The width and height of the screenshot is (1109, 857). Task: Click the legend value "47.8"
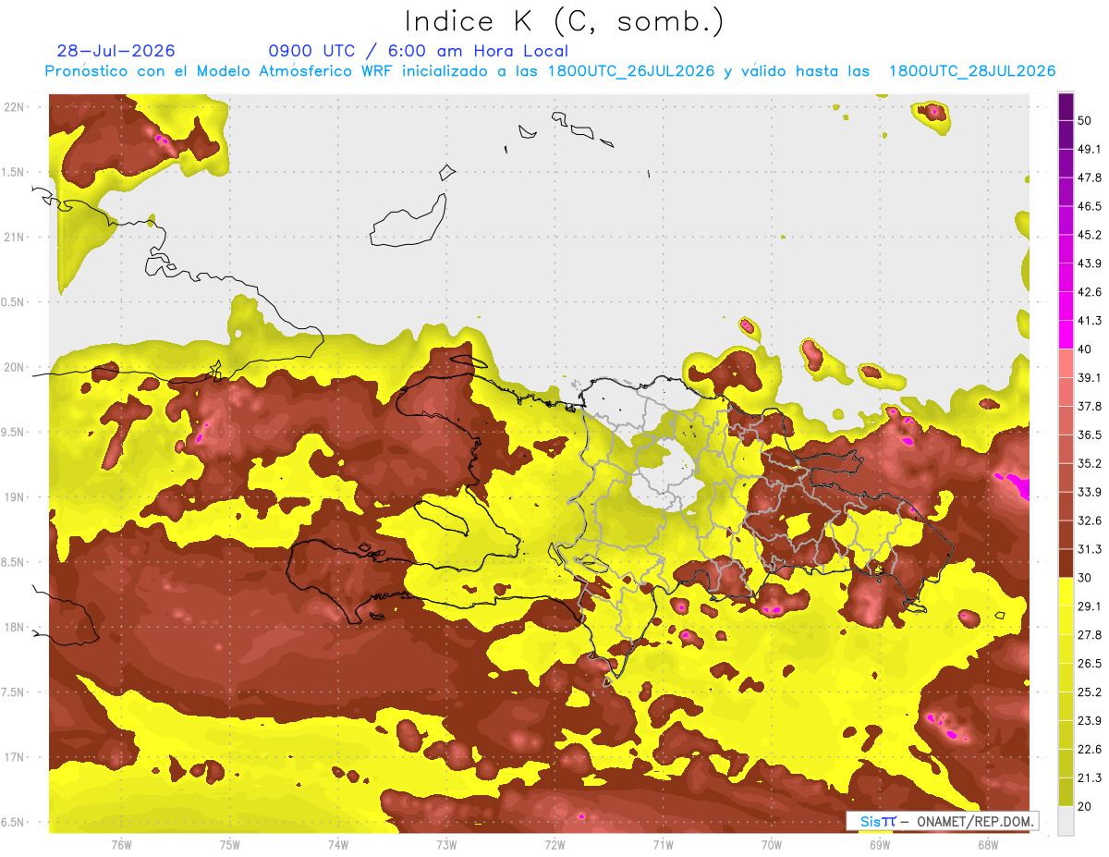[x=1091, y=178]
